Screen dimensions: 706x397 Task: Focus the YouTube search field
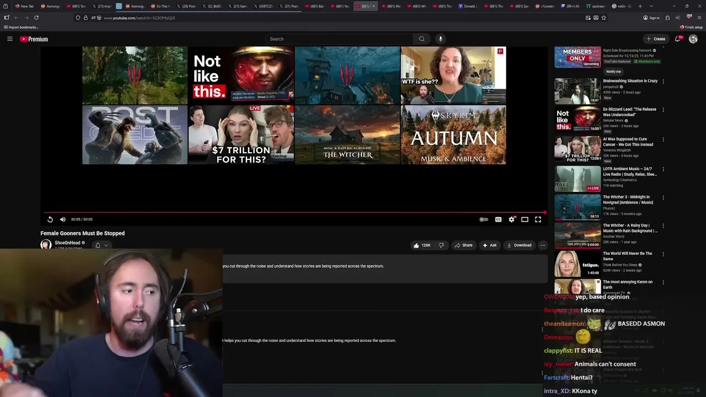coord(339,39)
